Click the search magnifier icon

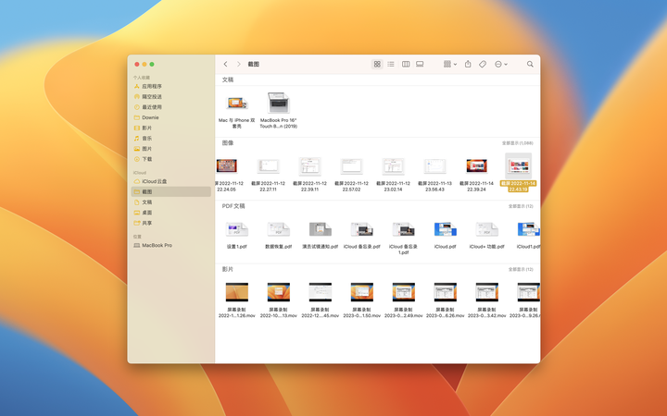(530, 64)
